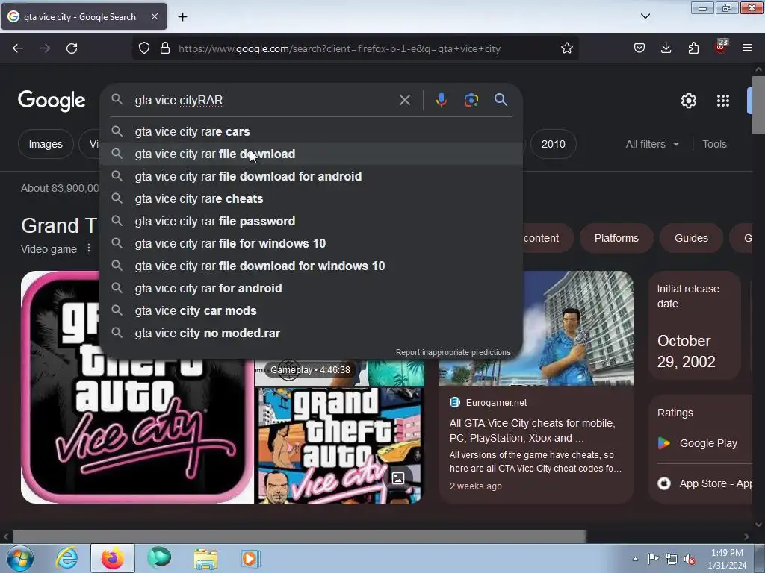Open the knowledge panel three-dot menu
Viewport: 765px width, 573px height.
[88, 248]
